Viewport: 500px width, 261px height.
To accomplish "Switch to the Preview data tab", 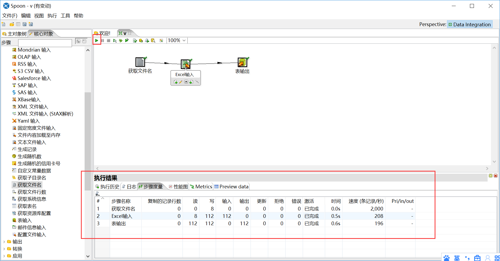I will [x=231, y=187].
